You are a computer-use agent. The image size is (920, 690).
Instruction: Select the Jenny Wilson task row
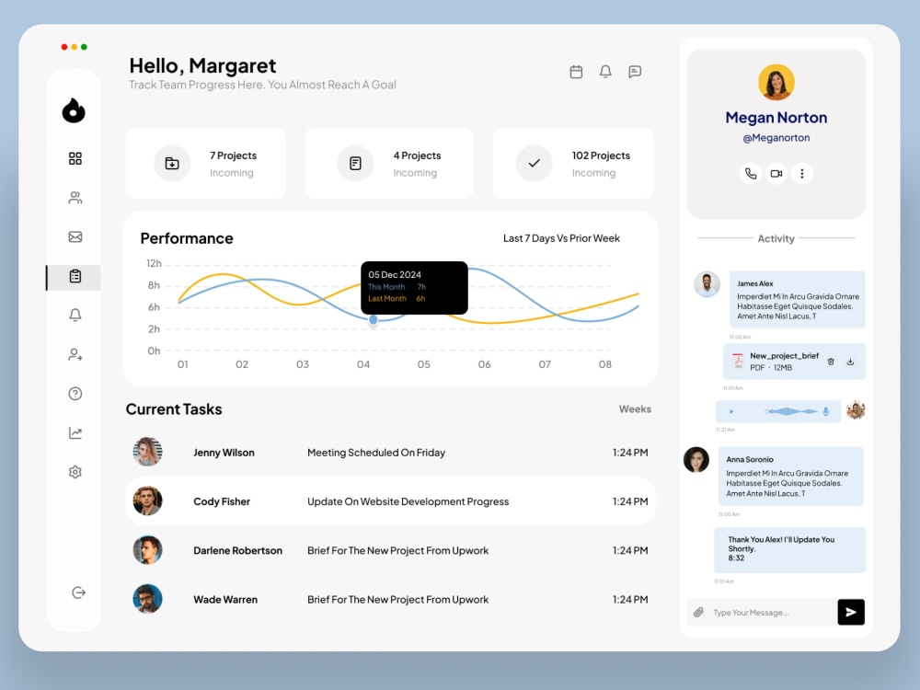point(390,453)
